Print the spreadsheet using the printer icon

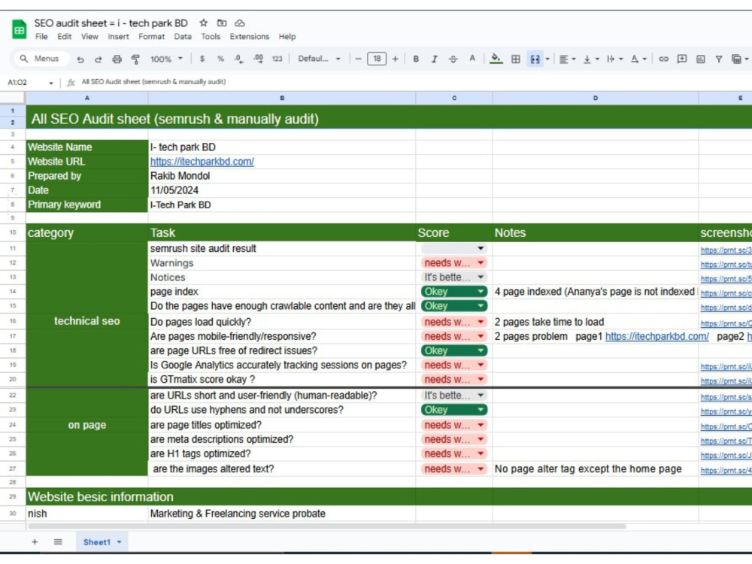click(117, 59)
